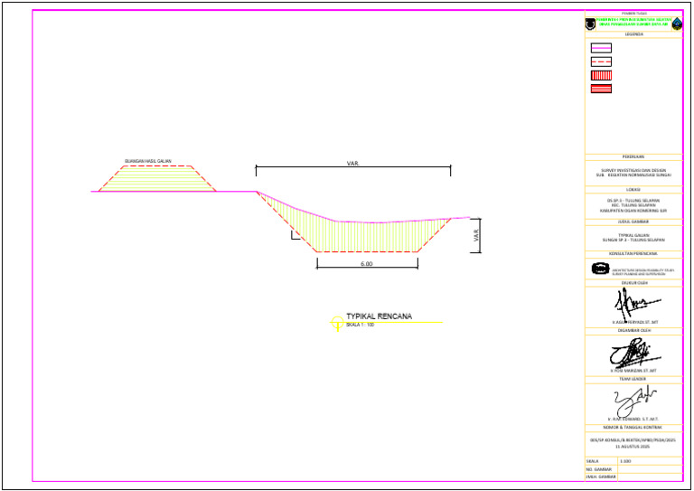Click the vertically hatched excavation area
694x491 pixels.
(368, 235)
